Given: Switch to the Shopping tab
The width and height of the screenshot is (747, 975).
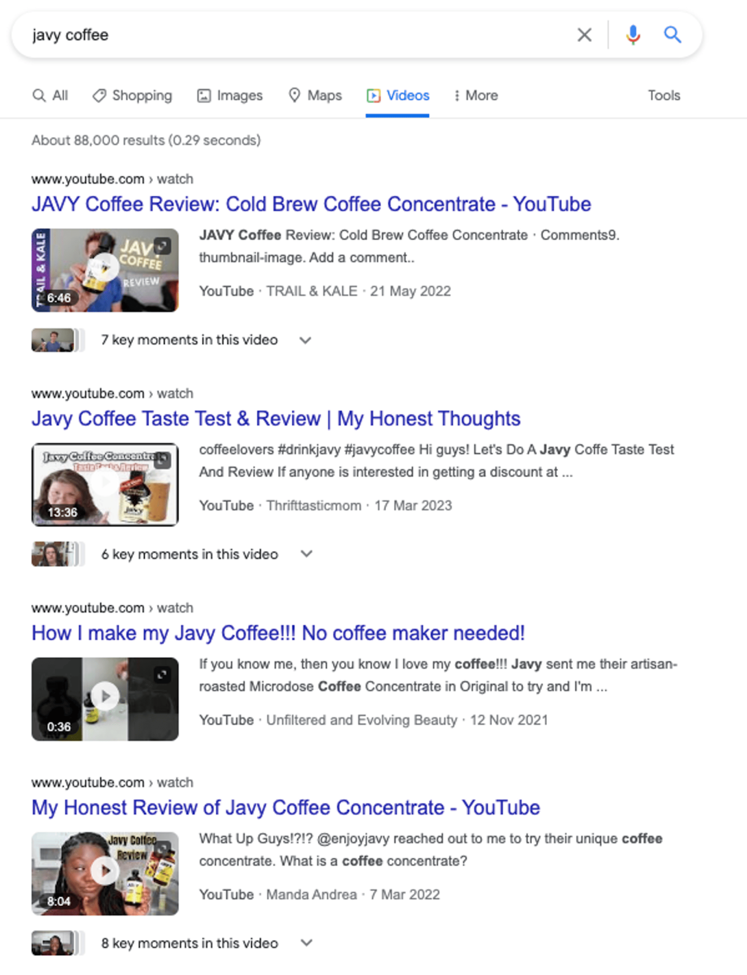Looking at the screenshot, I should 132,96.
